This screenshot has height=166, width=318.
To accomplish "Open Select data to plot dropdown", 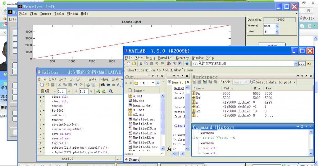I will pos(295,82).
